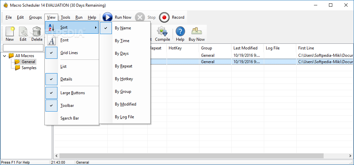The image size is (354, 165).
Task: Click the Record button icon
Action: pos(164,17)
